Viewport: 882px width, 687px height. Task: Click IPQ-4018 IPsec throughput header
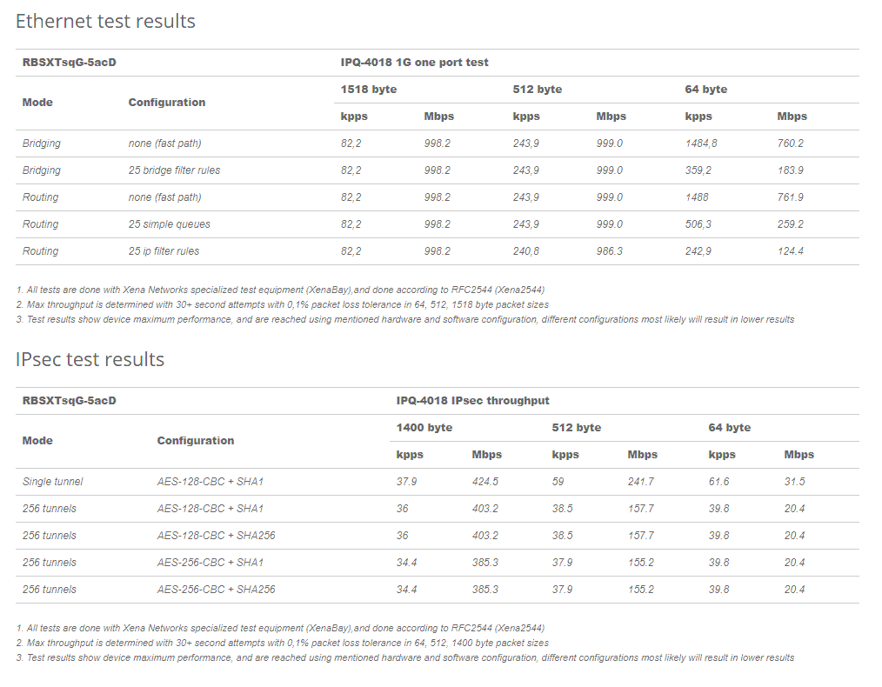tap(472, 401)
